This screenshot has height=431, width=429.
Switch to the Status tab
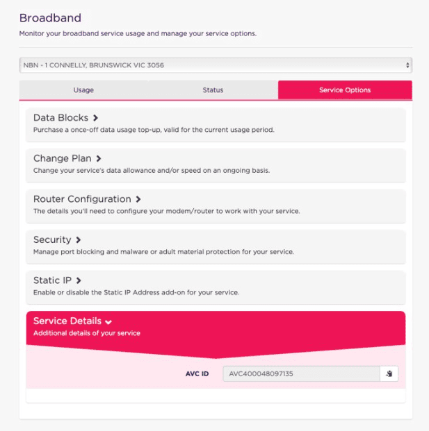point(213,90)
